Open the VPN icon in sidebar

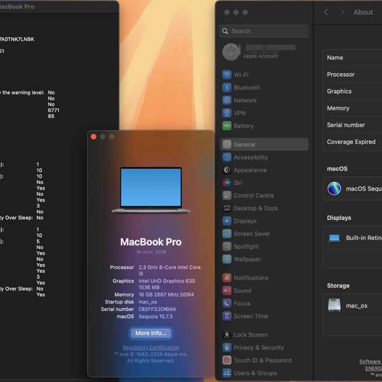pos(226,113)
